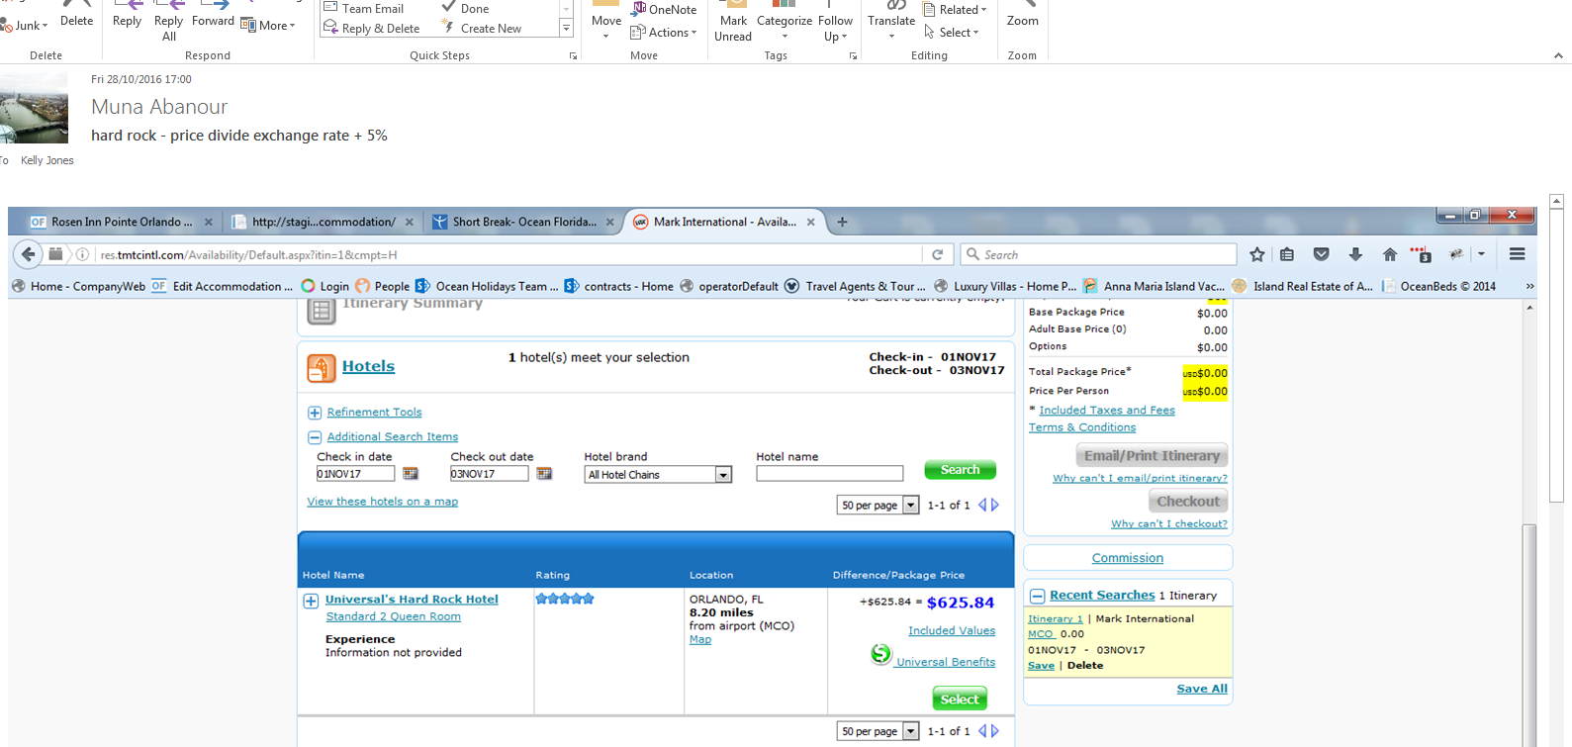Screen dimensions: 1572x747
Task: Click the Reply & Delete quick step
Action: pos(372,29)
